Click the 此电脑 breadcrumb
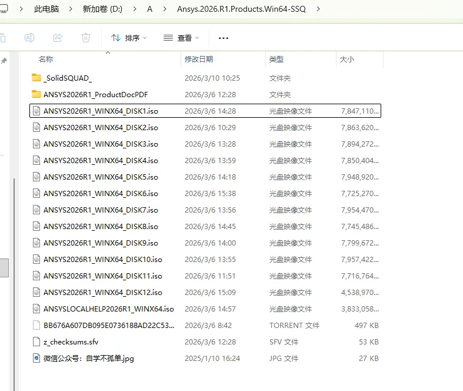The image size is (463, 391). pos(46,9)
